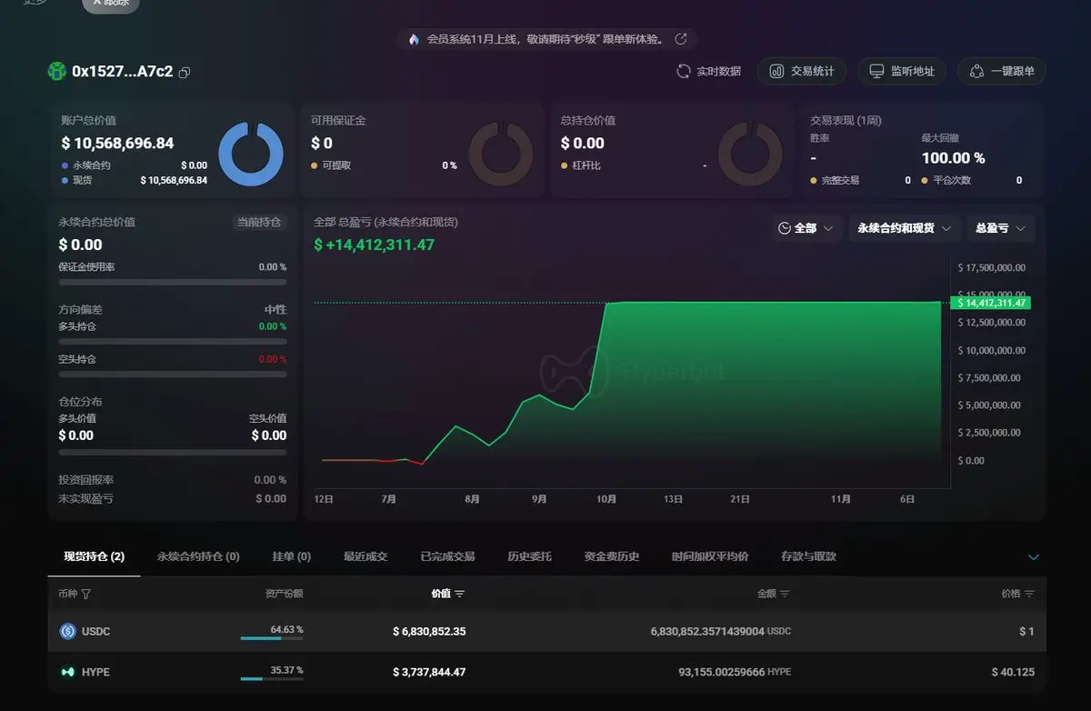This screenshot has height=711, width=1091.
Task: Open the external link icon in announcement banner
Action: (680, 39)
